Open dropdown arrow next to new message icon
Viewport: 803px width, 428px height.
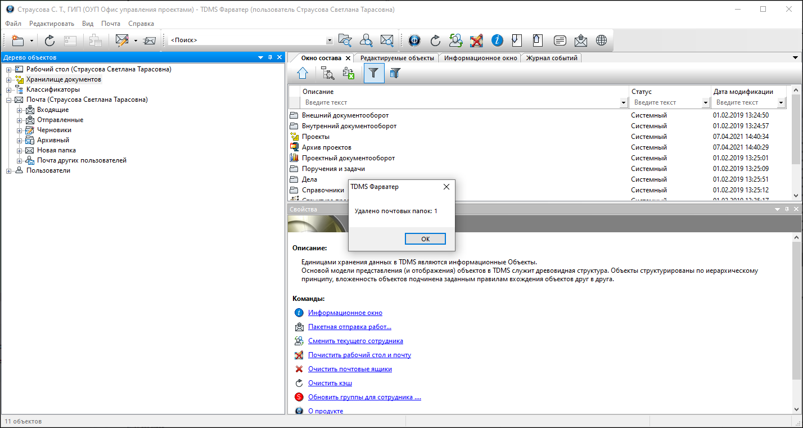(136, 40)
